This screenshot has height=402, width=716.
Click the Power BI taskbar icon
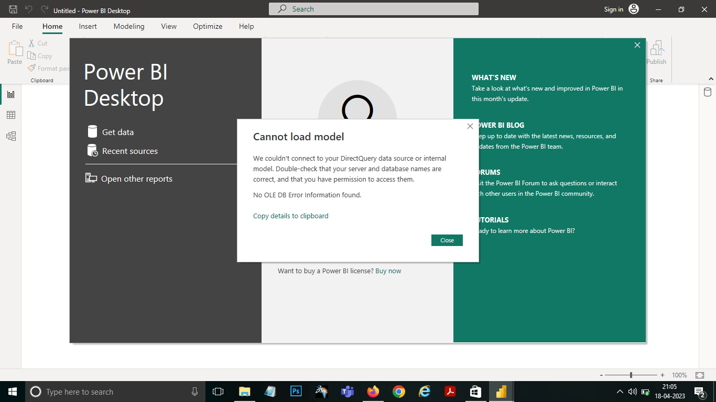tap(502, 392)
